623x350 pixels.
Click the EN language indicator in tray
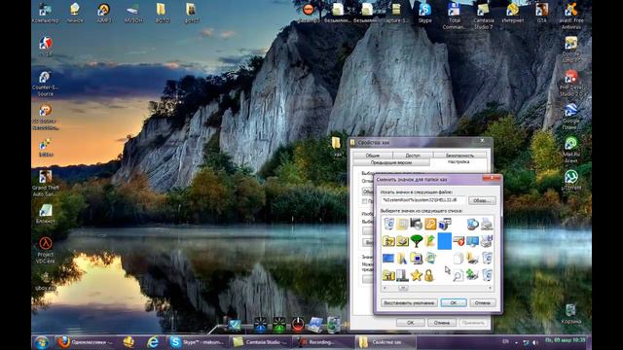(506, 341)
